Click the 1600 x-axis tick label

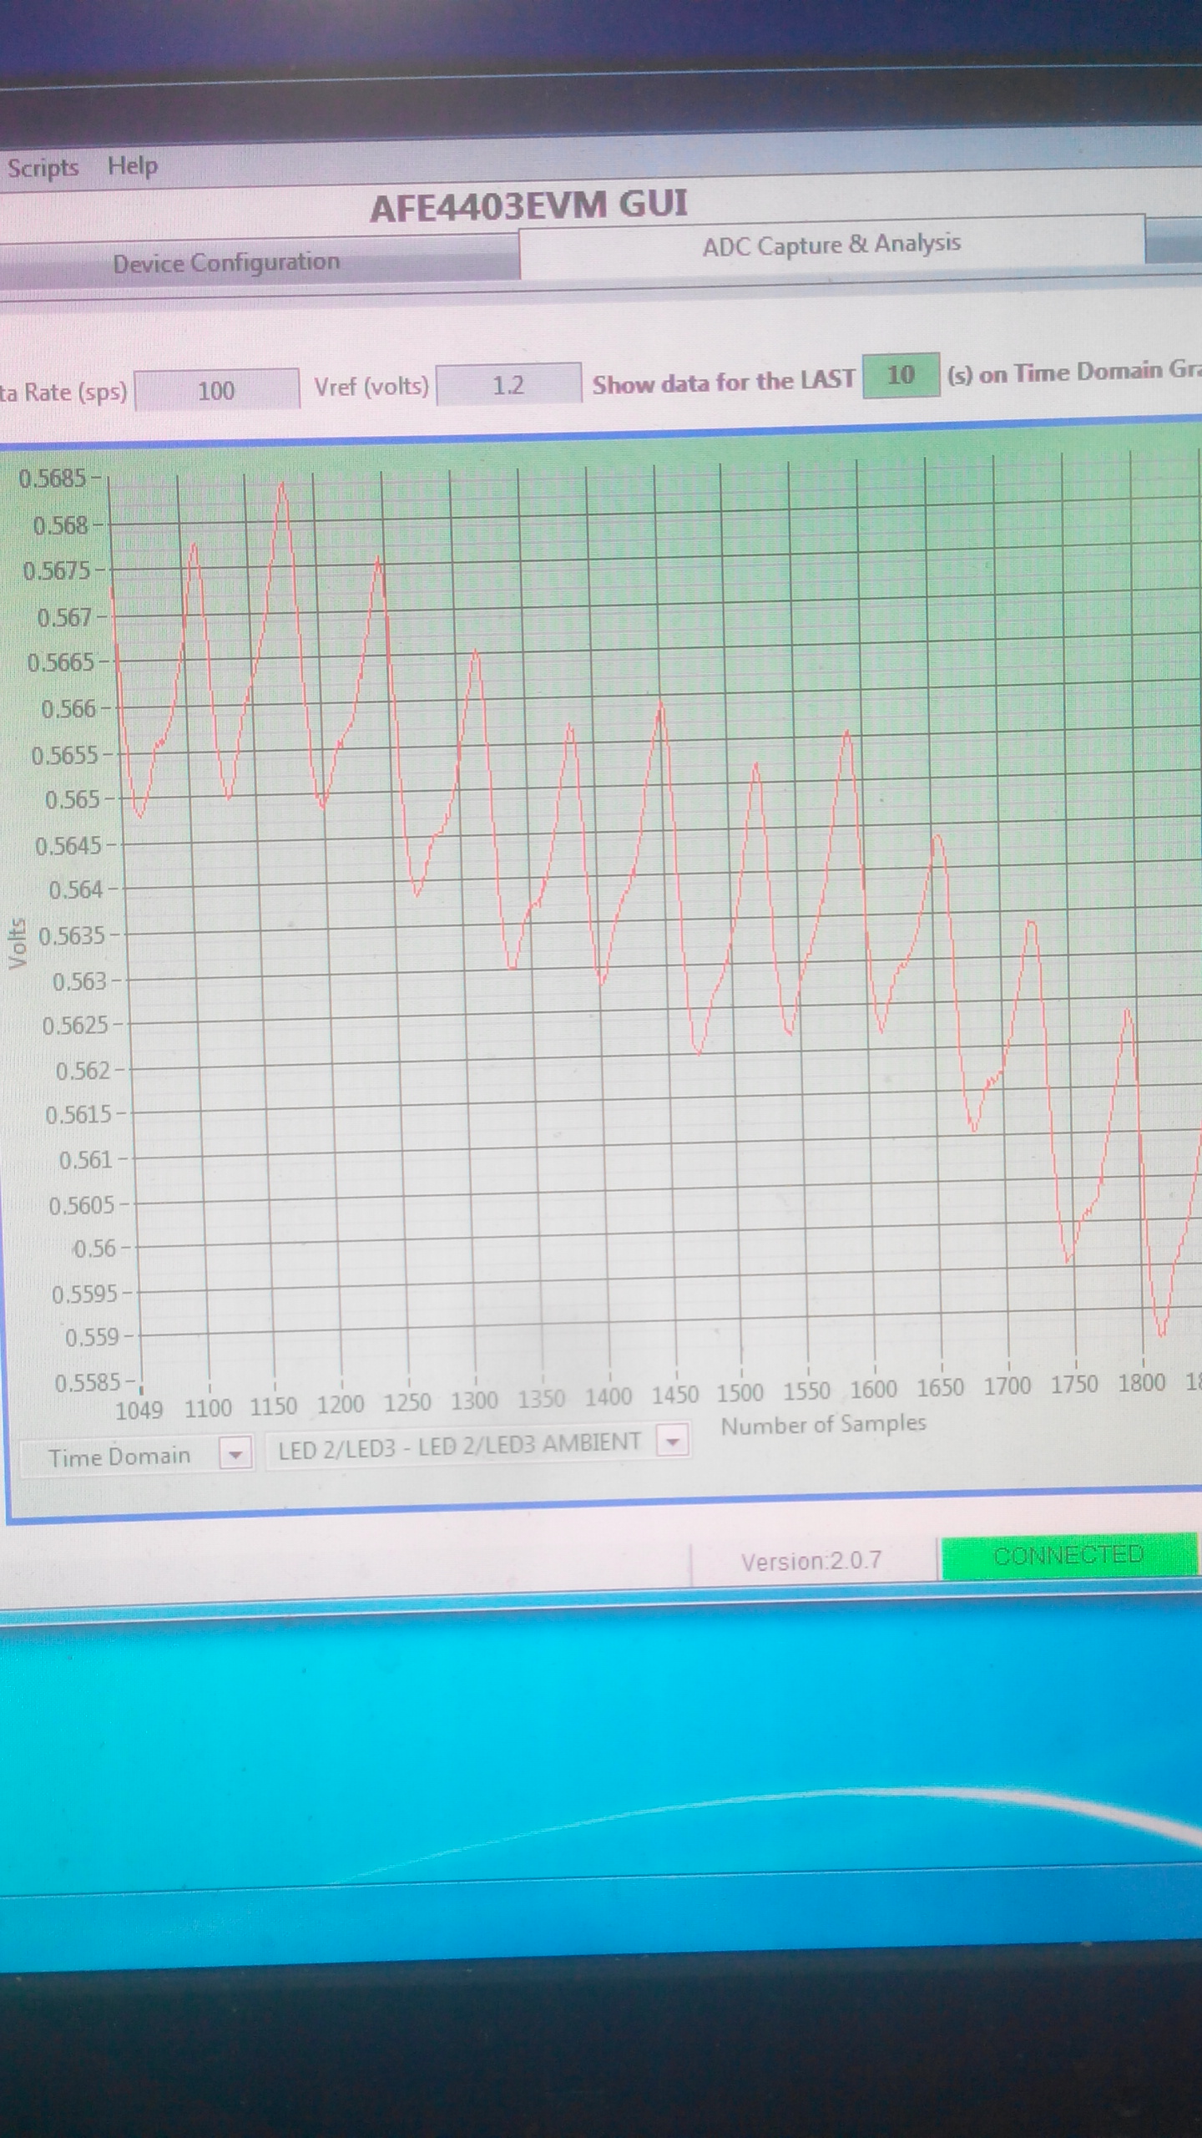874,1389
